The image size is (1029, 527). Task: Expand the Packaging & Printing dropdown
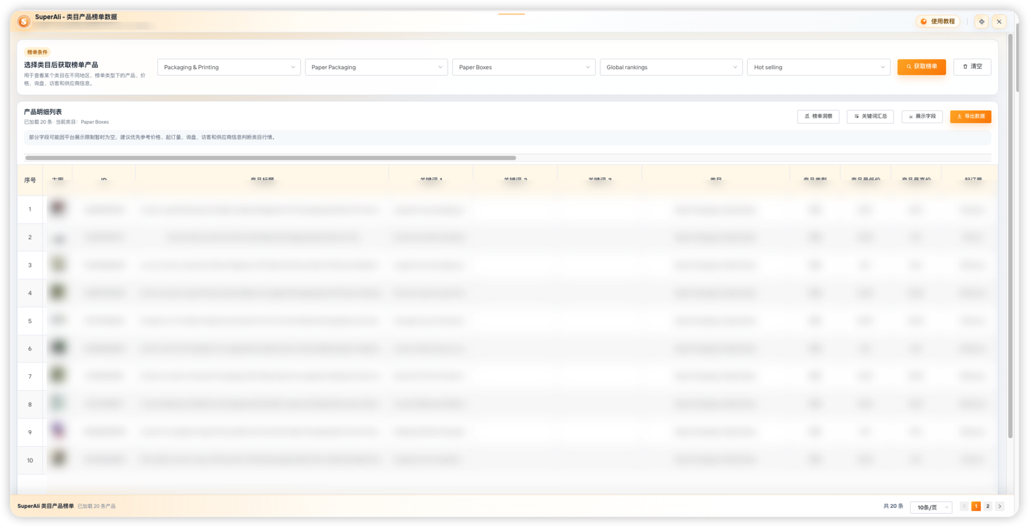(x=229, y=67)
